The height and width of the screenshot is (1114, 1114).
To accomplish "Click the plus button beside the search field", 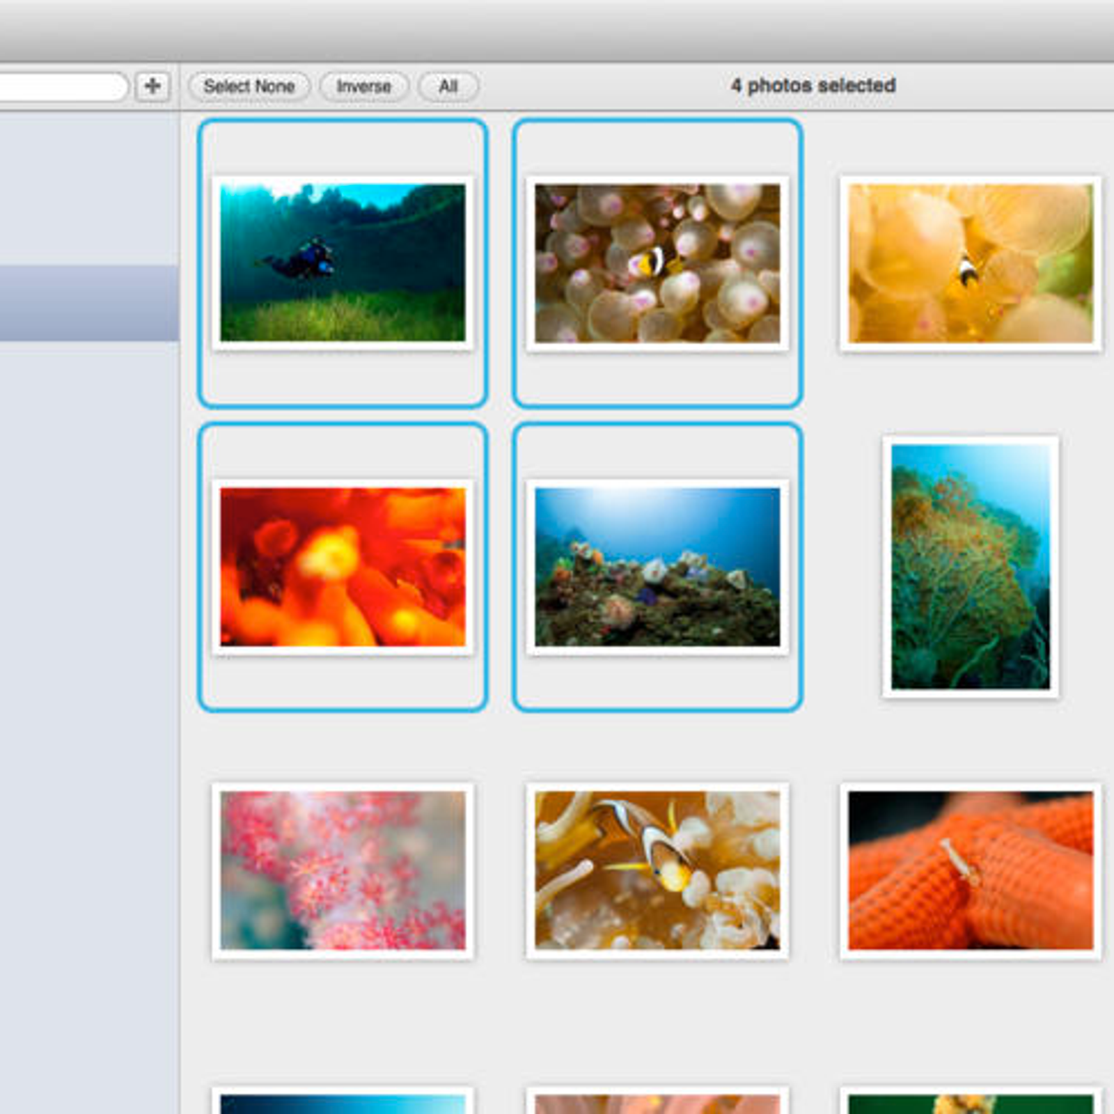I will click(x=152, y=86).
